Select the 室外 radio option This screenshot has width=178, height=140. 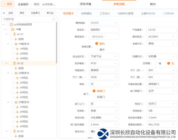coord(97,49)
